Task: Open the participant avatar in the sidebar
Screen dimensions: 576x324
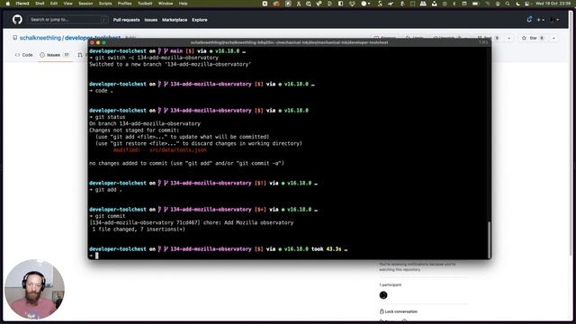Action: [x=383, y=295]
